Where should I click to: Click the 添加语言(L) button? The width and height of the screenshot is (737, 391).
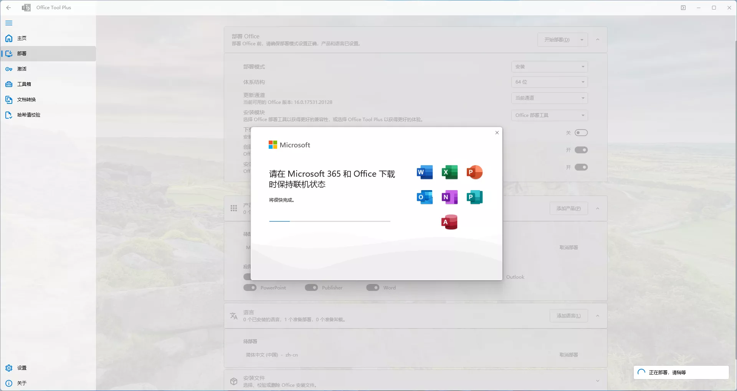[x=568, y=316]
